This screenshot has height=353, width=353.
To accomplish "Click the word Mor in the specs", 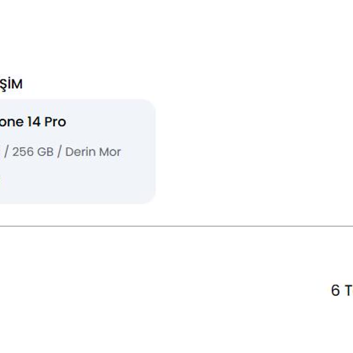I will pyautogui.click(x=111, y=152).
